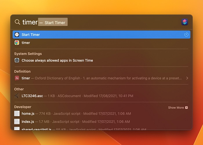Click the Other section header
The width and height of the screenshot is (203, 145).
(19, 89)
